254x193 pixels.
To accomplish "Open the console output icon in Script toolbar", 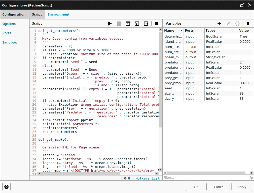I will (x=128, y=24).
